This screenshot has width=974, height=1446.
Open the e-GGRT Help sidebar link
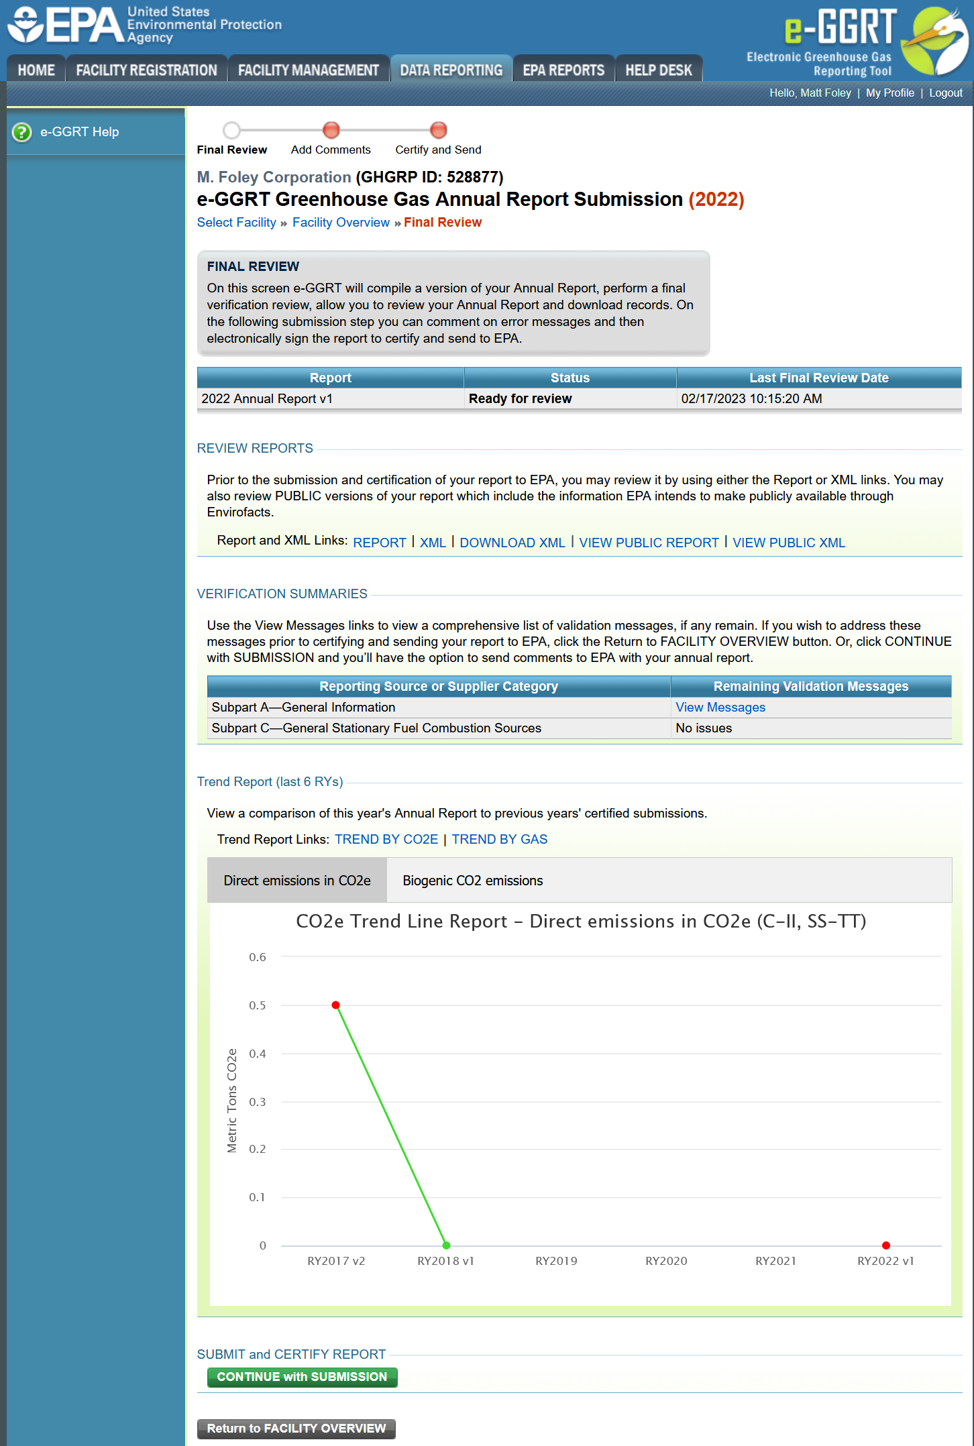point(79,132)
